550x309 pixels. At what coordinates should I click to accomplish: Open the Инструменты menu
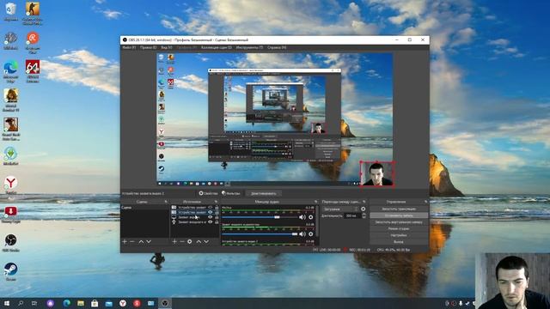(249, 48)
